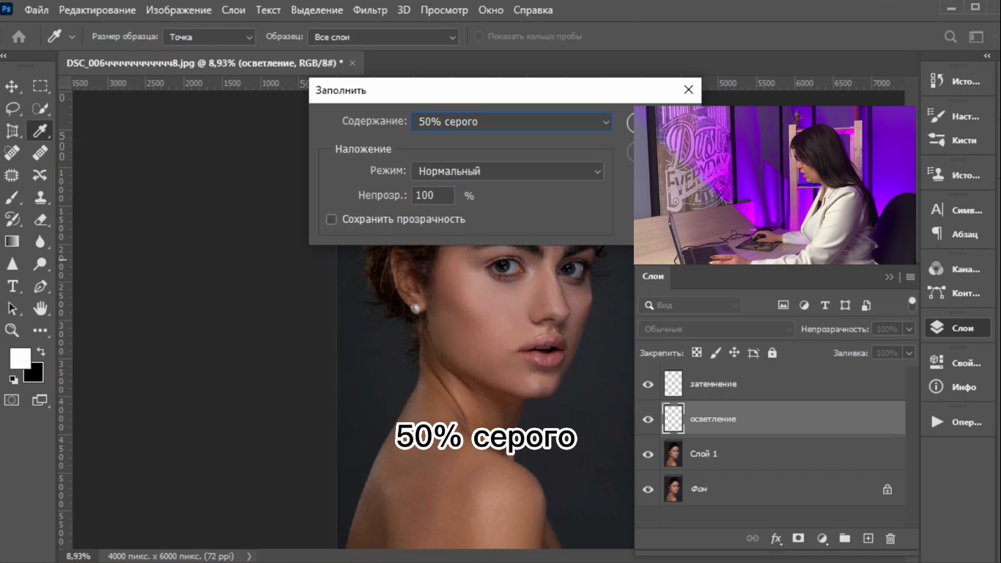Select the Clone Stamp tool

[40, 197]
